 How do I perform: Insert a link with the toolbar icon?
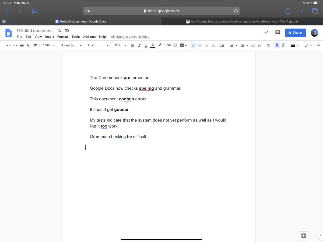pos(169,45)
